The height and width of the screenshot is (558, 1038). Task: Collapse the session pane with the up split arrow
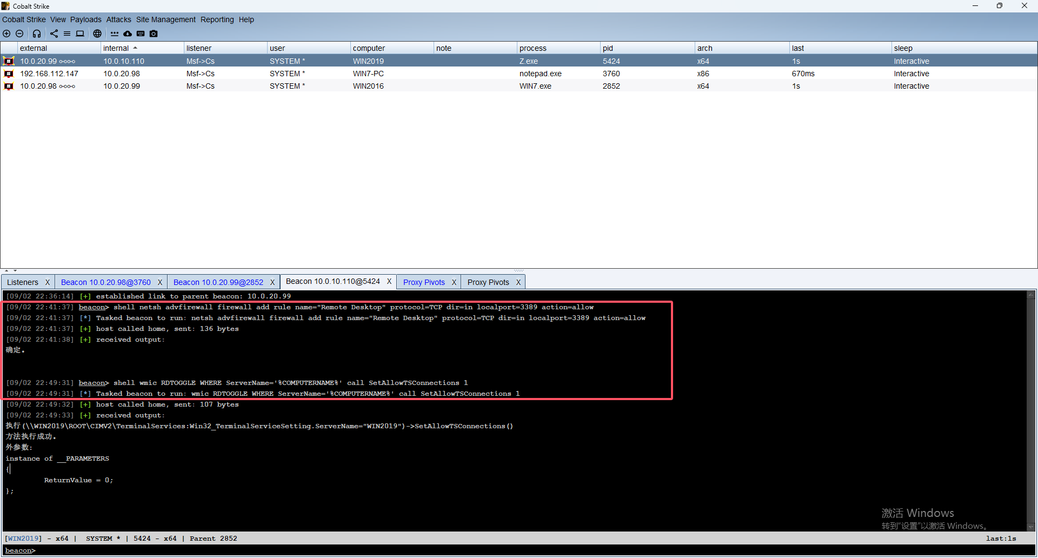point(6,270)
